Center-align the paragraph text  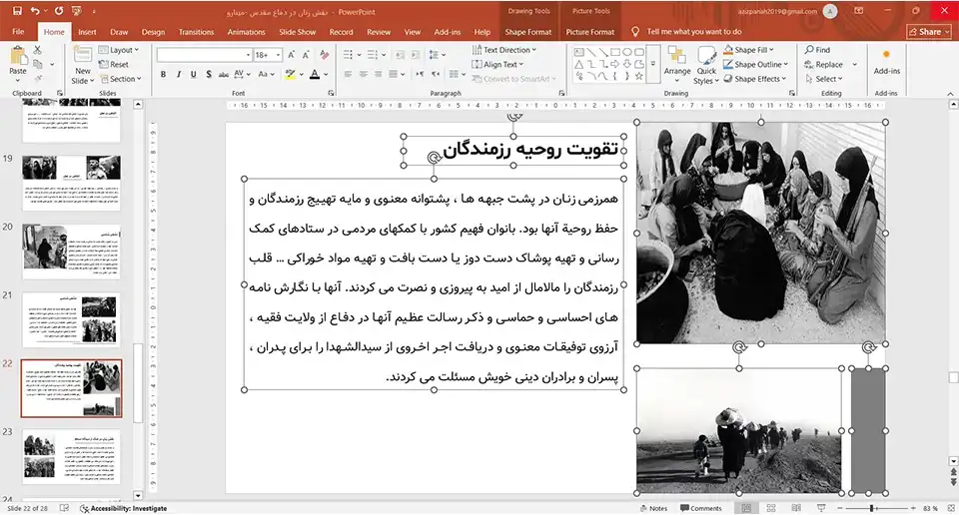click(x=364, y=74)
